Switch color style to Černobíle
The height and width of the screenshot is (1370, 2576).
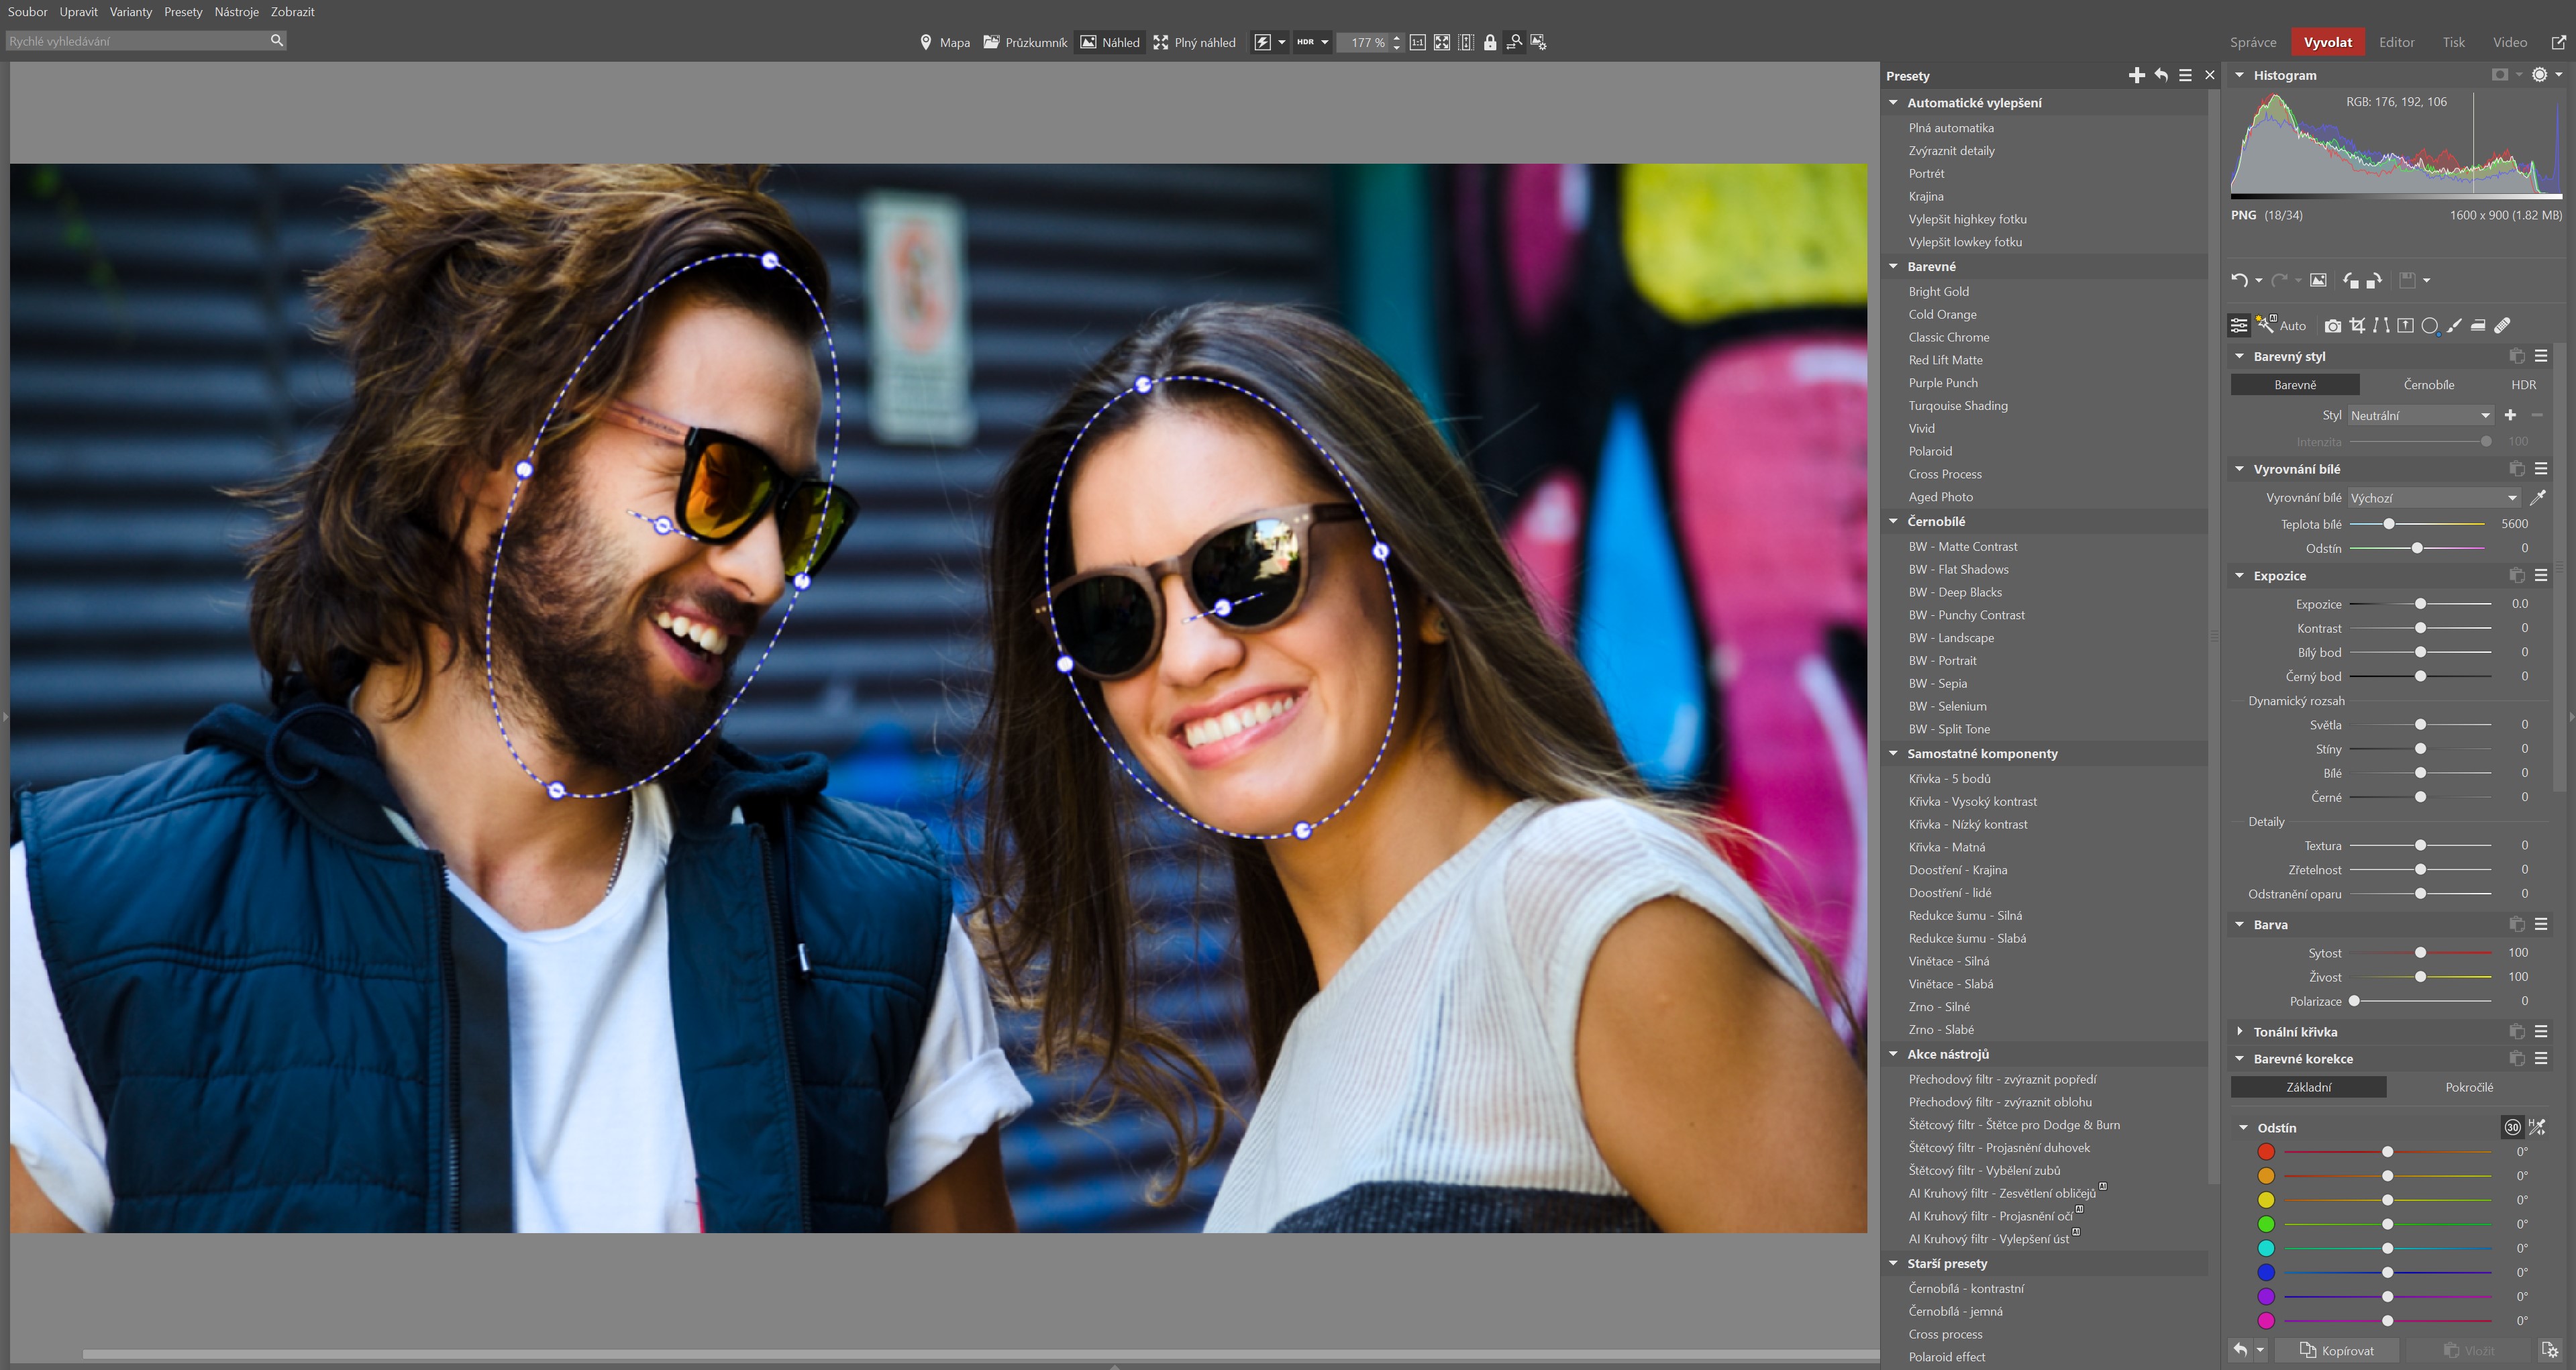(x=2428, y=385)
